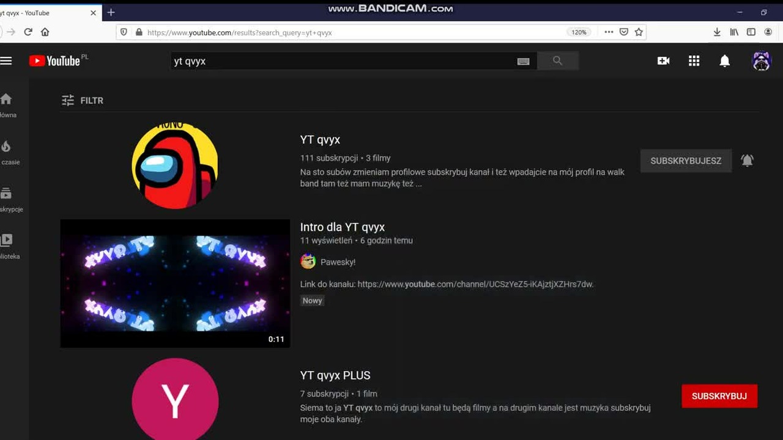Open the notifications bell in header
Viewport: 783px width, 440px height.
(x=724, y=61)
